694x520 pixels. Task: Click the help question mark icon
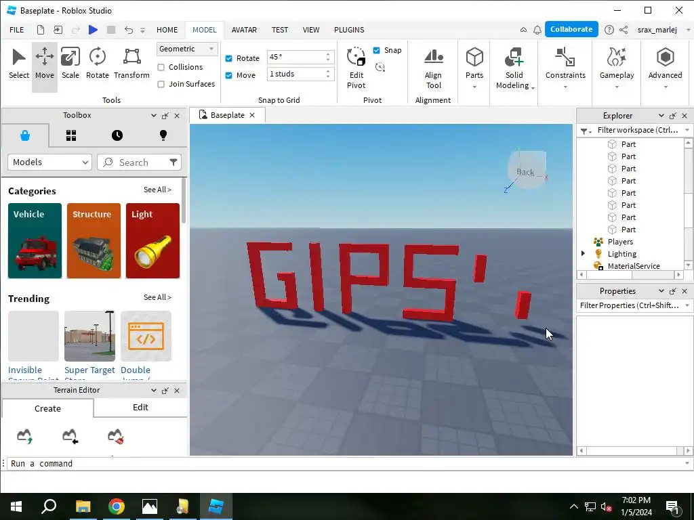pyautogui.click(x=609, y=30)
